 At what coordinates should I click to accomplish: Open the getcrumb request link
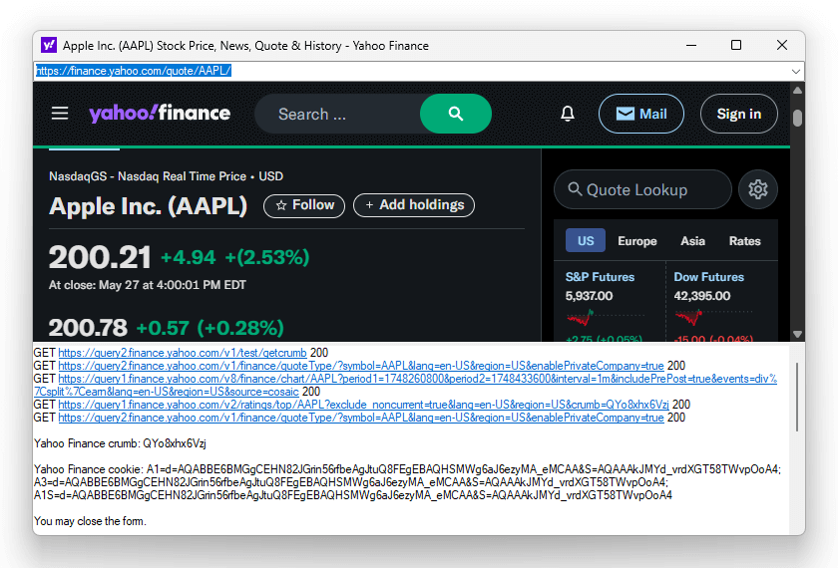click(183, 353)
